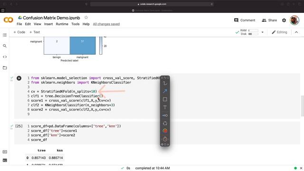Run the cross_val_score code cell

(x=19, y=78)
